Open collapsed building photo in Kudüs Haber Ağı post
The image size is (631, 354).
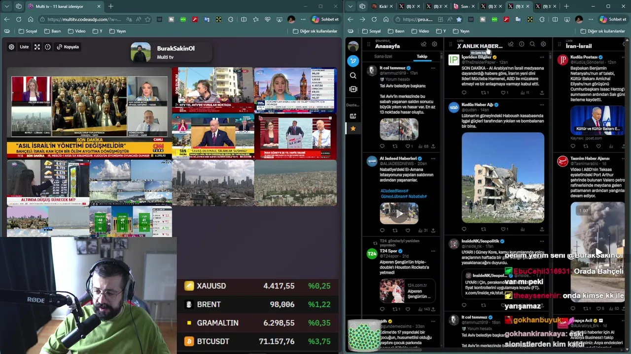[503, 177]
